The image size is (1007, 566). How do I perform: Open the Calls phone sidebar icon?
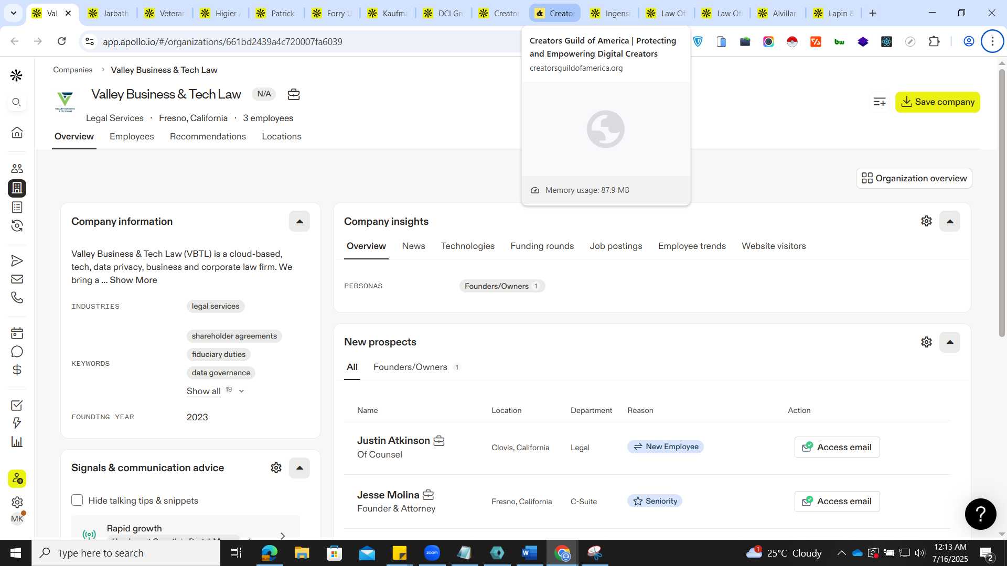coord(17,297)
